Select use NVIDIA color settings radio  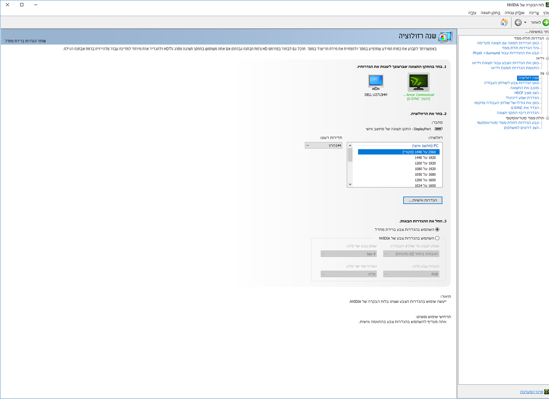[437, 238]
